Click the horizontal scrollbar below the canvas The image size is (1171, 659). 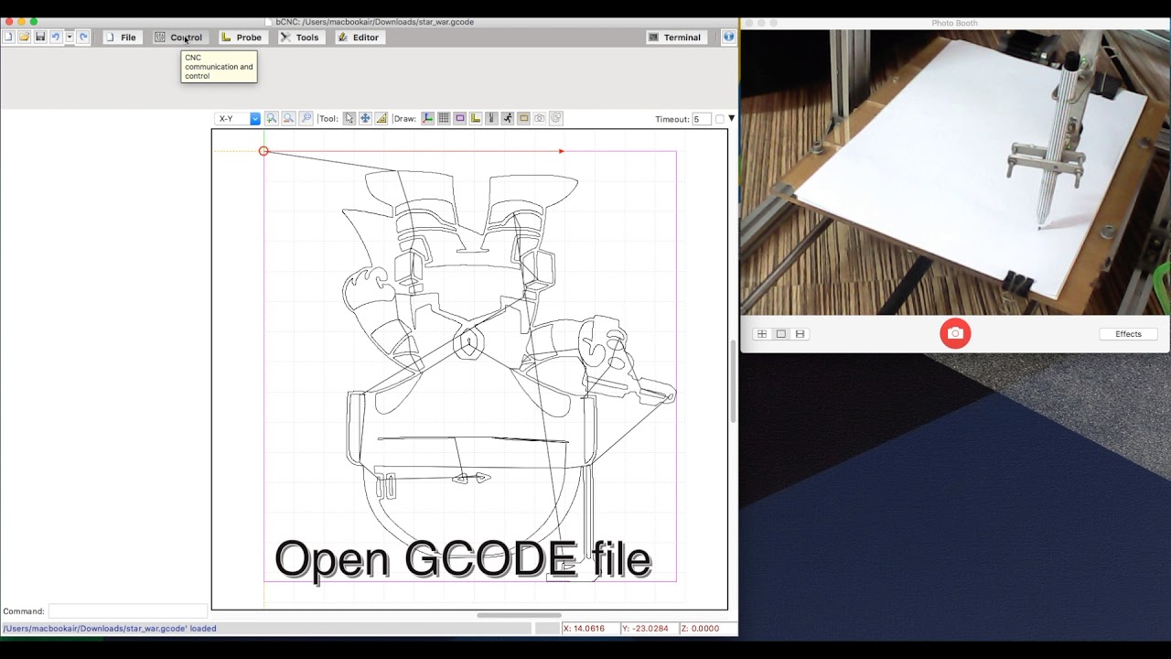[519, 615]
